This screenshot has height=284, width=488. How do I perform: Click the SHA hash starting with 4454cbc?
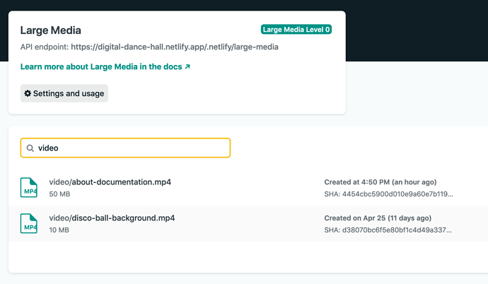(388, 194)
